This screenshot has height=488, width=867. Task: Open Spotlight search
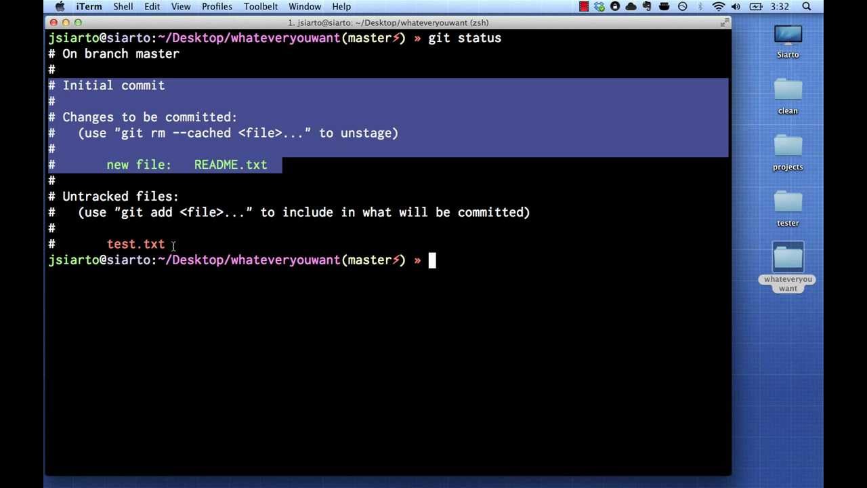[807, 7]
